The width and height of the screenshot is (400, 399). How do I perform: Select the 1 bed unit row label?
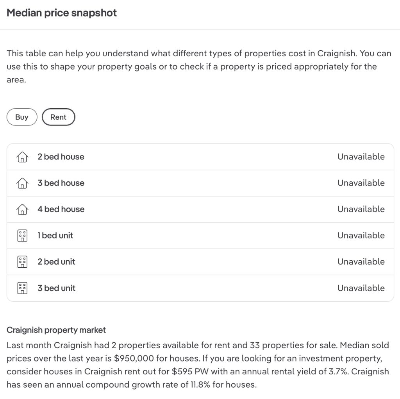pyautogui.click(x=55, y=236)
